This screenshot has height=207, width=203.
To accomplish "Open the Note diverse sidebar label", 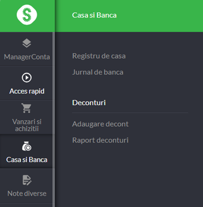I will 27,194.
